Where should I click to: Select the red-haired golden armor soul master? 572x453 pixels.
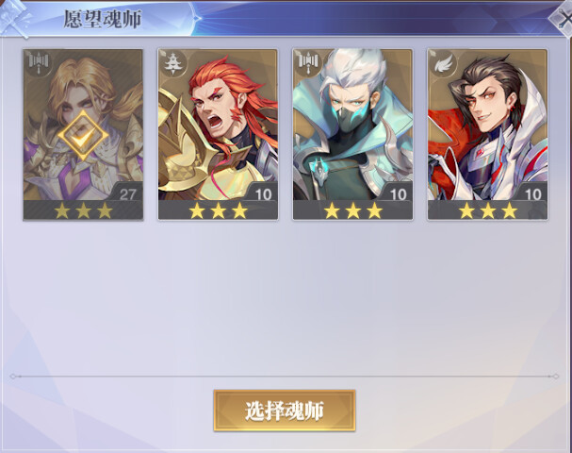218,135
